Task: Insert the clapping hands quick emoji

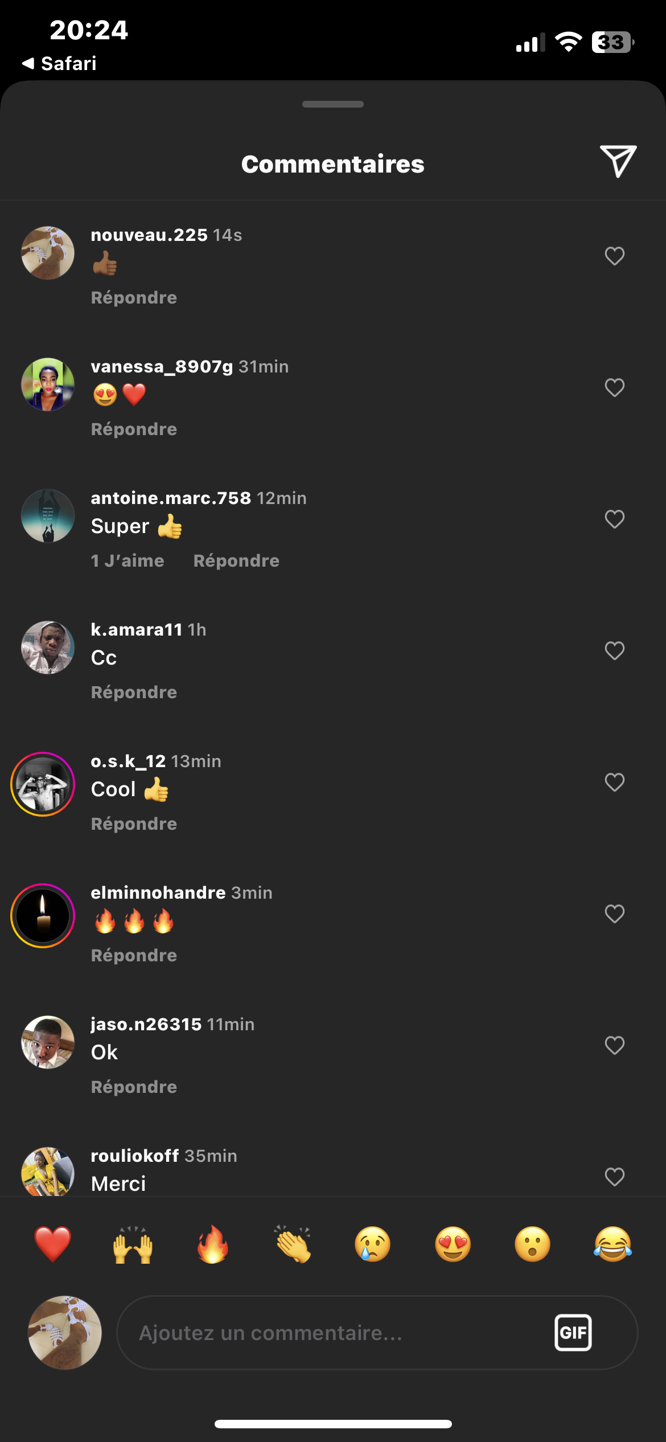Action: coord(293,1244)
